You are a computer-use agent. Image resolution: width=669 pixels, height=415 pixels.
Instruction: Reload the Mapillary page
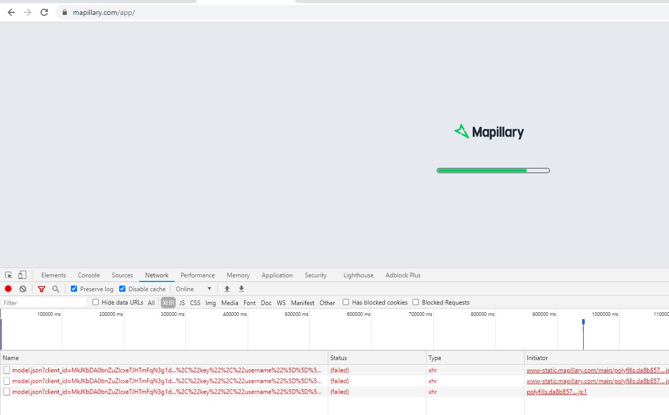pos(44,12)
